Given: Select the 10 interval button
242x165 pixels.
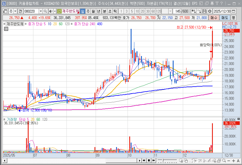Looking at the screenshot, I should coord(137,11).
